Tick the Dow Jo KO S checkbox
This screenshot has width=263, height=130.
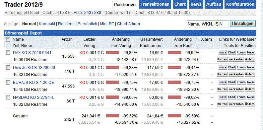(x=8, y=68)
